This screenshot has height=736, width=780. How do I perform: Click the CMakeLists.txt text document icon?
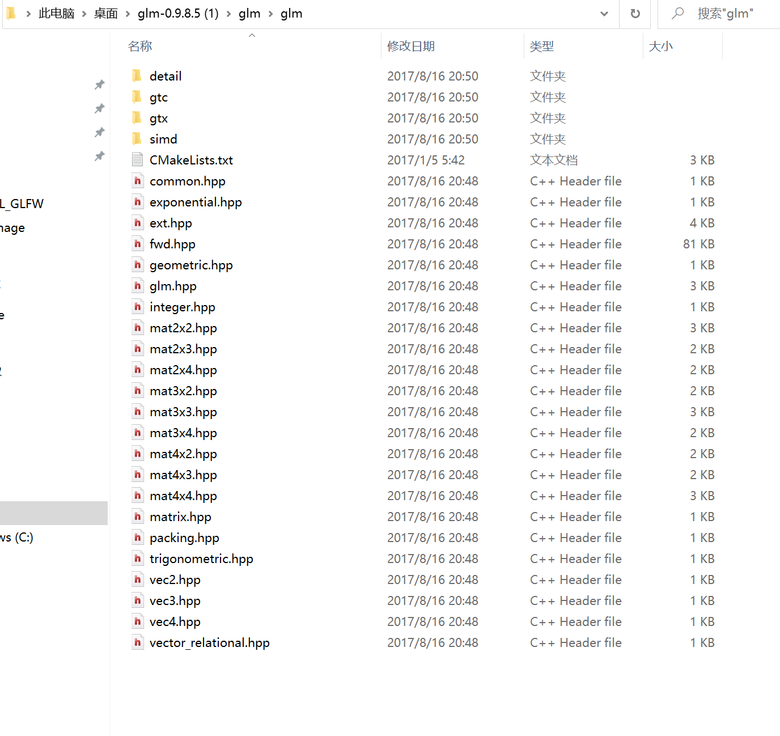pos(137,160)
